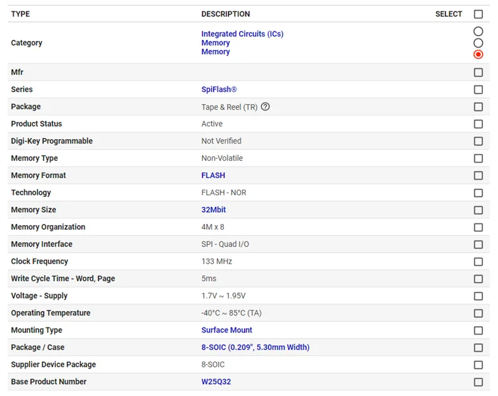498x396 pixels.
Task: Check the select-all checkbox in the header row
Action: 478,13
